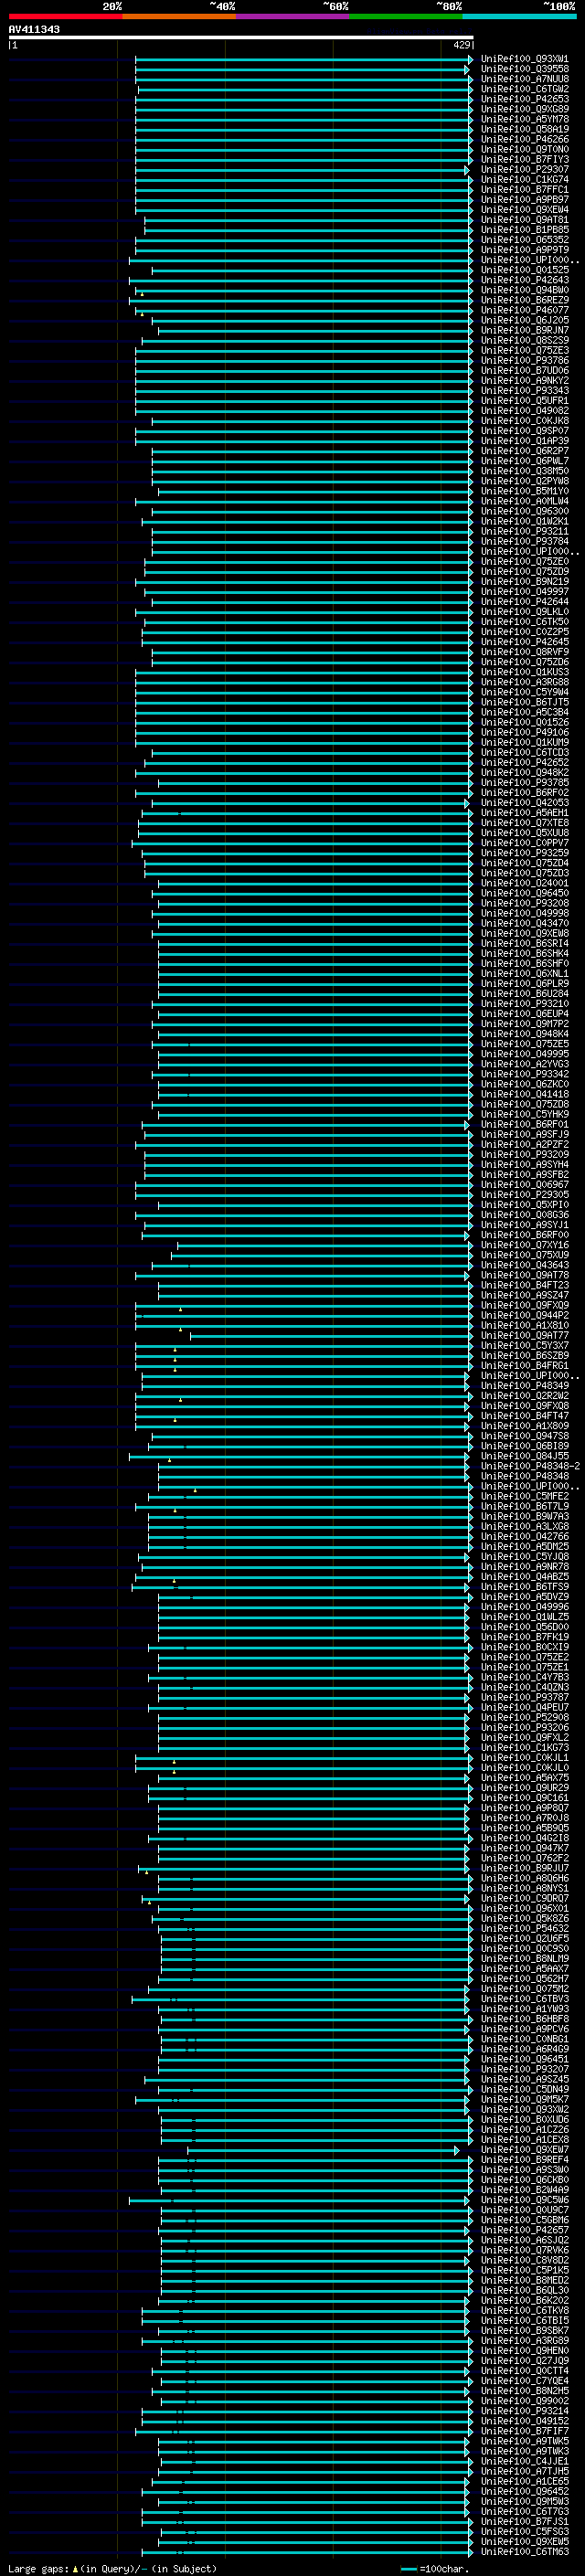Open the UniRef100_B4FT47 hit

pyautogui.click(x=525, y=1416)
